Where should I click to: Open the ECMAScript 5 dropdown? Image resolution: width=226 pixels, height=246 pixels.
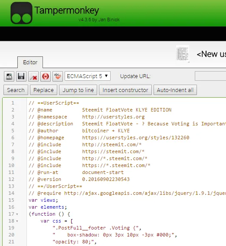pos(88,76)
